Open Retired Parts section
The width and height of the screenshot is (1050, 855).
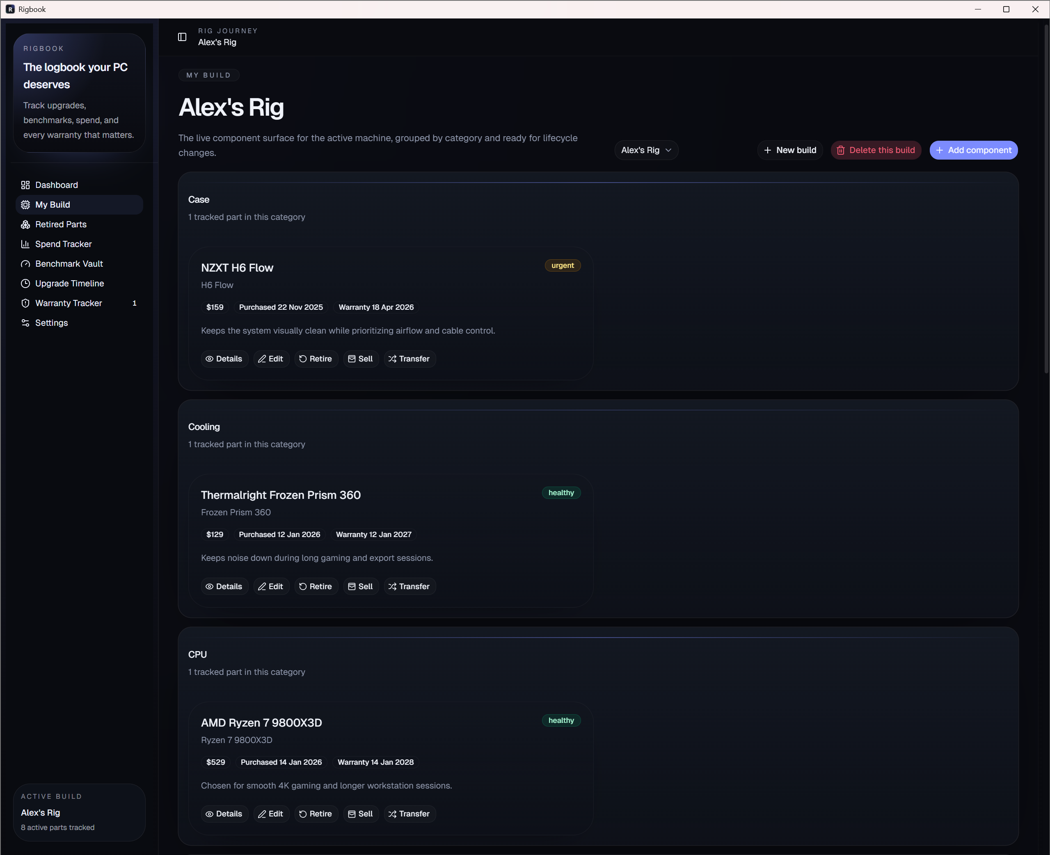click(x=61, y=224)
